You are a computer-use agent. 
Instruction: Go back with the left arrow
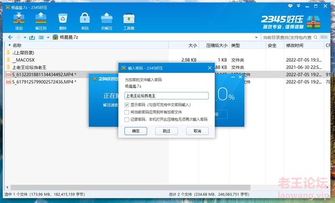coord(10,37)
